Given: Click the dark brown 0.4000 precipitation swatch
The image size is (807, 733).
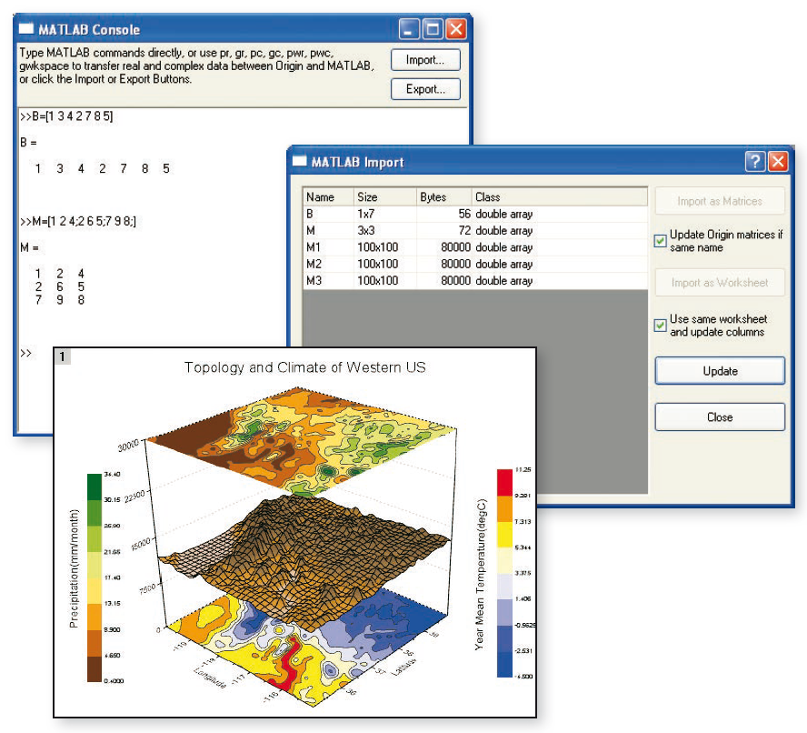Looking at the screenshot, I should [95, 668].
